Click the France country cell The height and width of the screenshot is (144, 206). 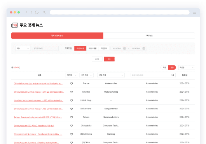[86, 83]
